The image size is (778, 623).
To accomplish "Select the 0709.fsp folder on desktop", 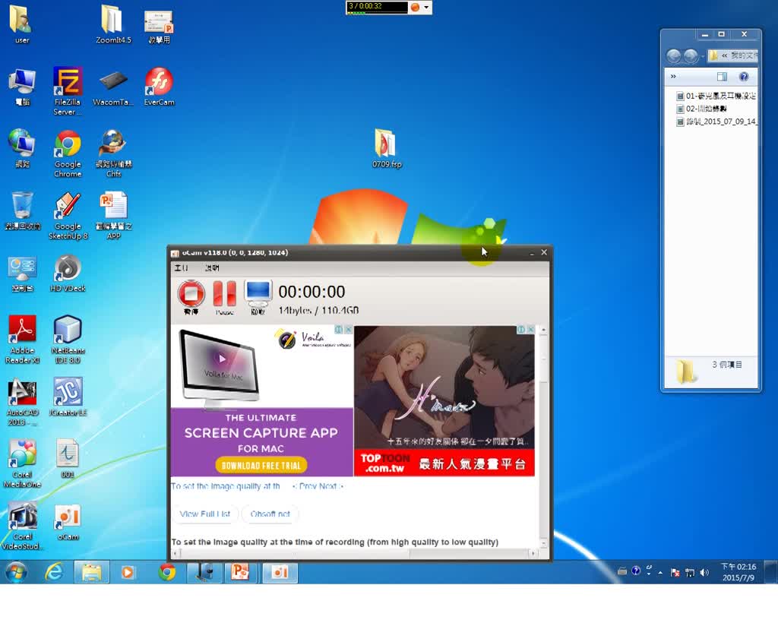I will (387, 149).
